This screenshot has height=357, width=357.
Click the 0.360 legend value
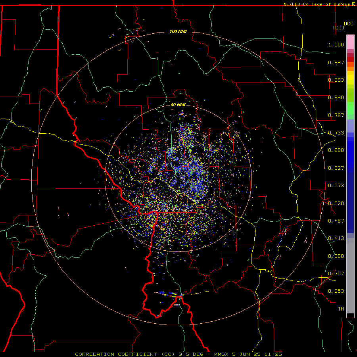(336, 256)
